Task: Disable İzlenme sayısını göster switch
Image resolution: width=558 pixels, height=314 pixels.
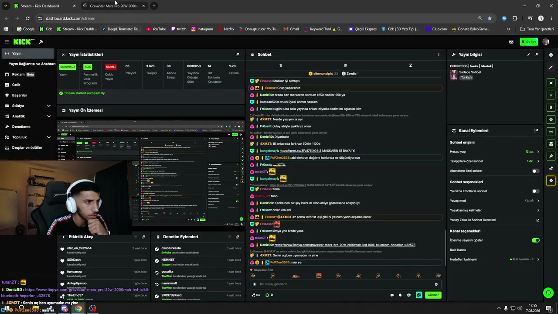Action: 536,240
